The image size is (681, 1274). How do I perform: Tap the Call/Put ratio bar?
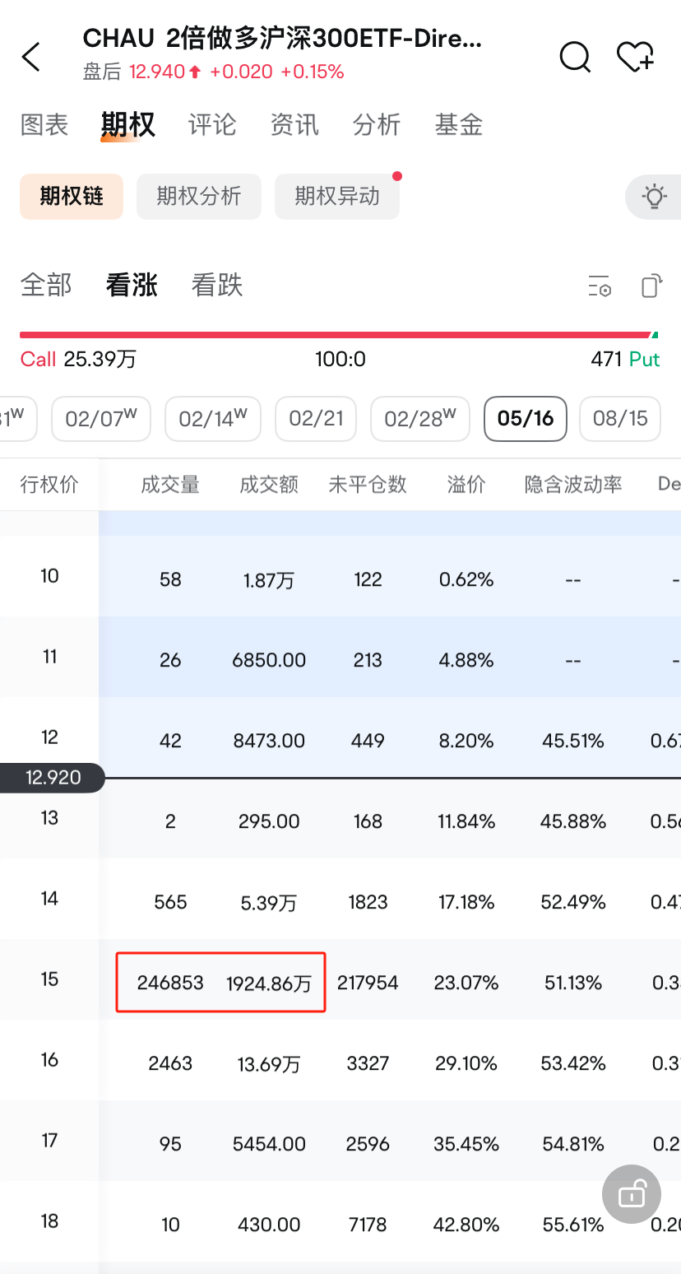tap(339, 335)
